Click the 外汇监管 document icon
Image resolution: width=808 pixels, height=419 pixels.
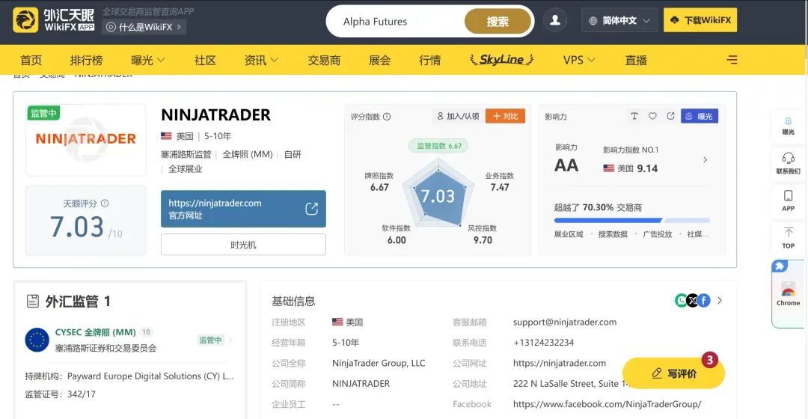coord(32,301)
